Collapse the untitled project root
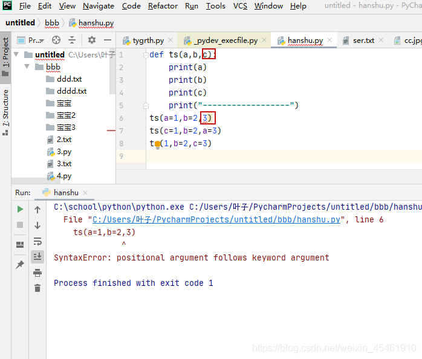 (x=16, y=54)
